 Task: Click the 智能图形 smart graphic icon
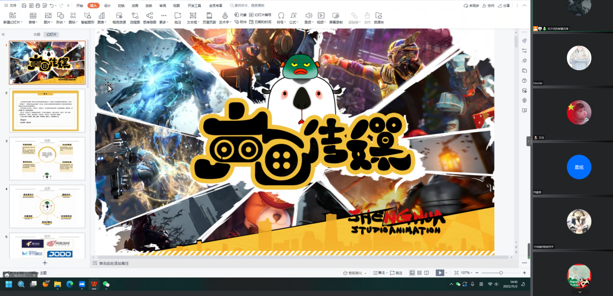pos(88,18)
